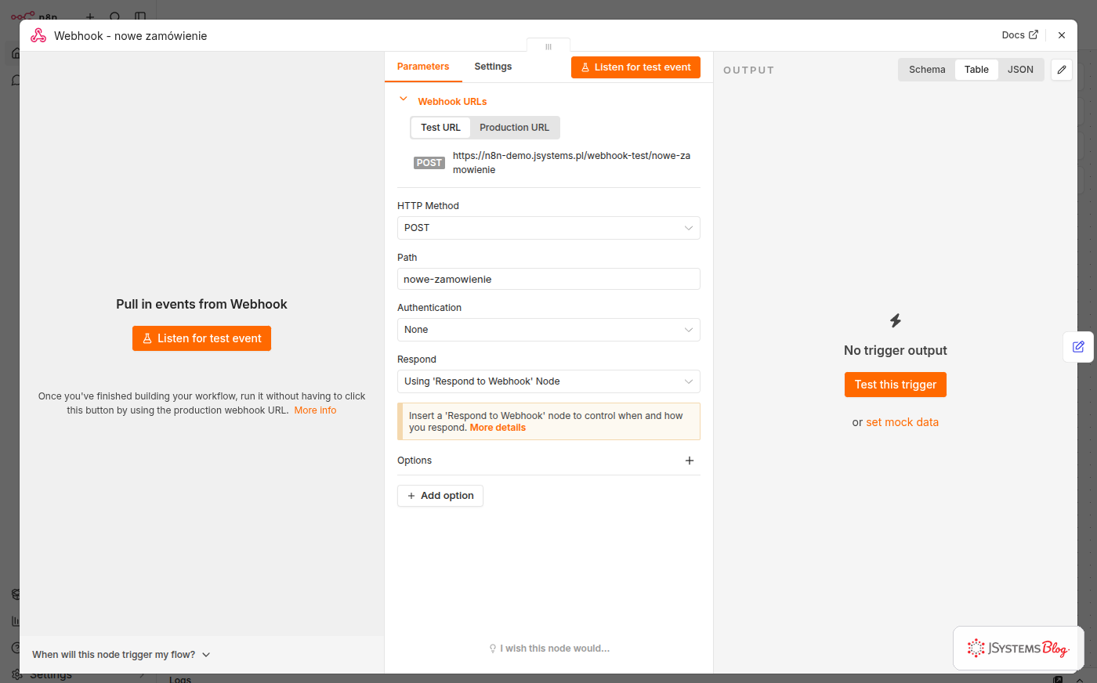Click the JSystems Blog logo
The width and height of the screenshot is (1097, 683).
pos(1018,648)
